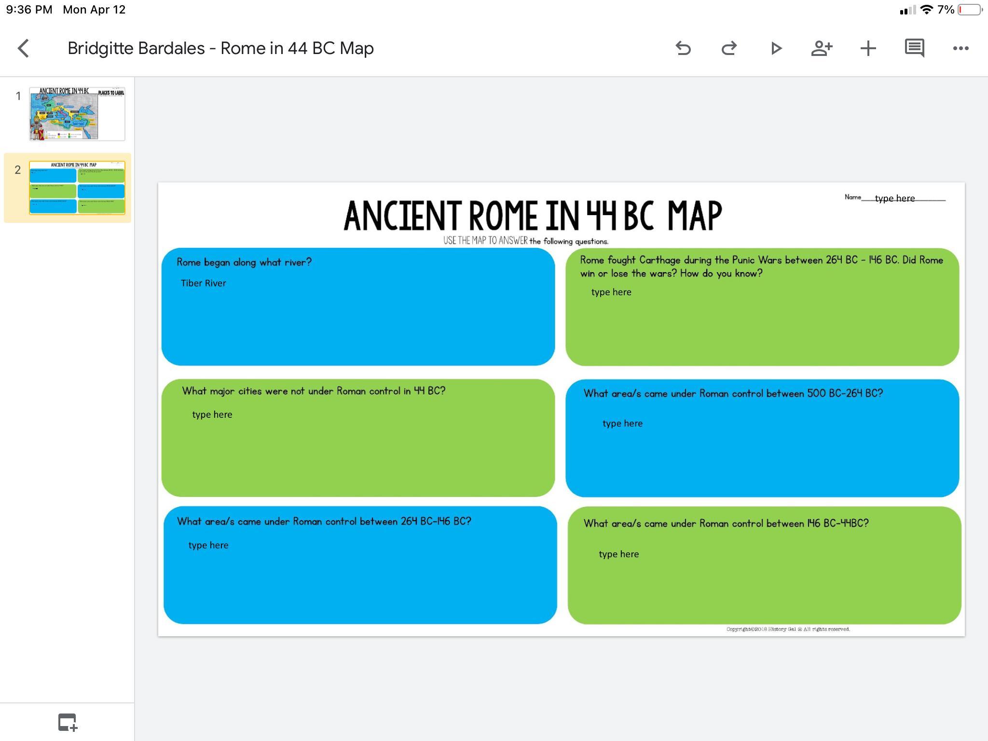The image size is (988, 741).
Task: Click the Name type here field
Action: [x=894, y=198]
